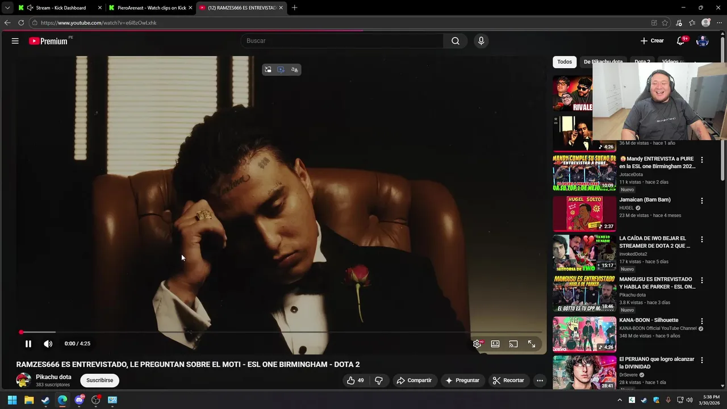Start voice search with the microphone

(481, 41)
